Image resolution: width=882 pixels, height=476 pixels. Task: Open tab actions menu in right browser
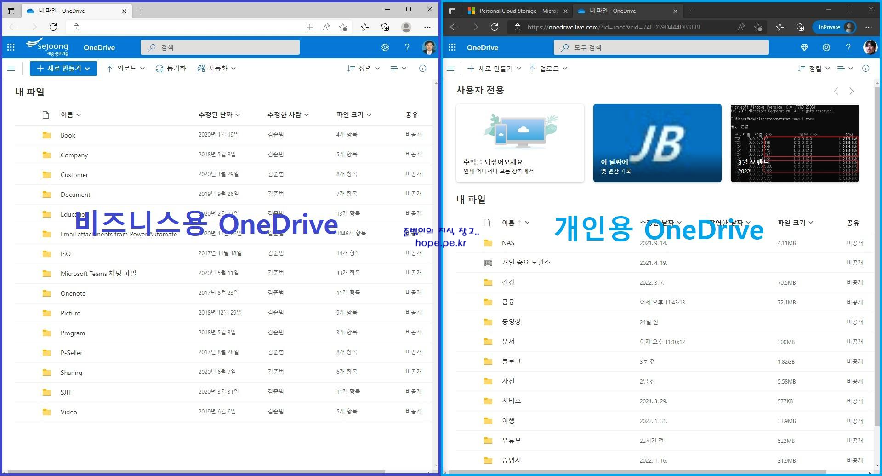(452, 11)
